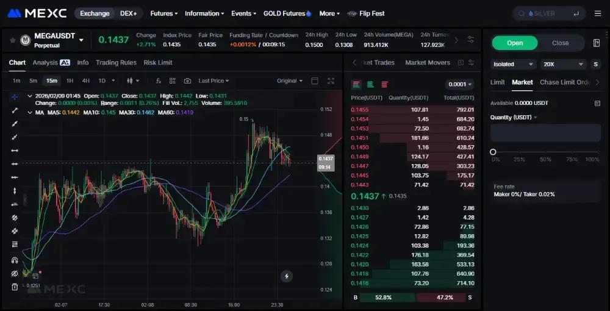The width and height of the screenshot is (610, 311).
Task: Open the Analysis AI tab
Action: (51, 63)
